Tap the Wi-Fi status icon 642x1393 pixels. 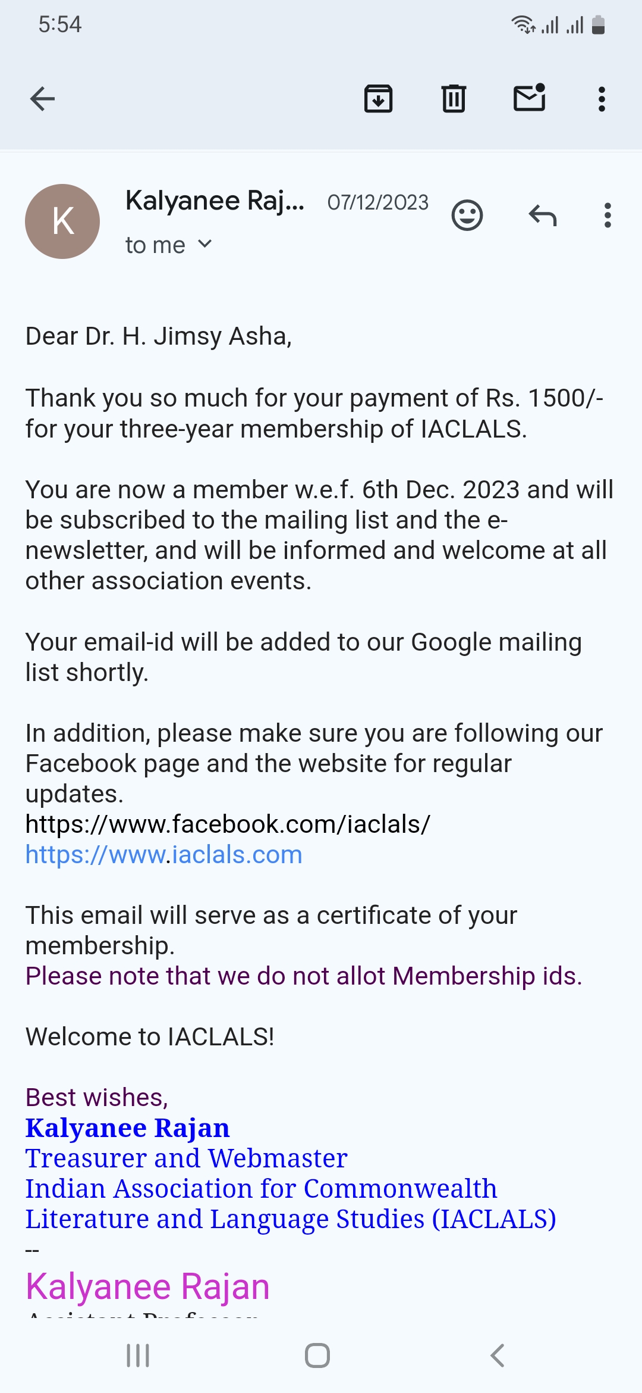click(x=523, y=25)
